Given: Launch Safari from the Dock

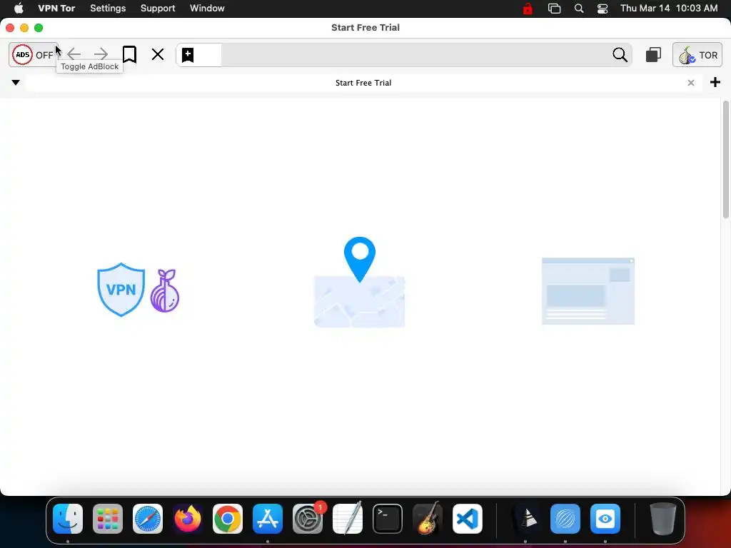Looking at the screenshot, I should 148,519.
